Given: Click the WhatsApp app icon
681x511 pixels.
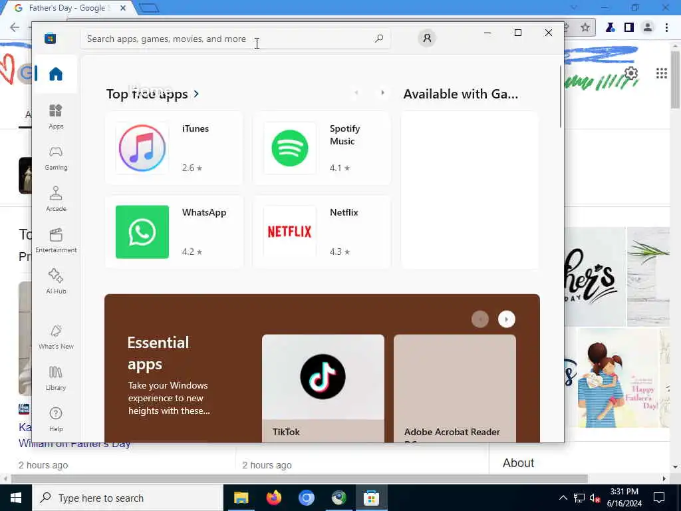Looking at the screenshot, I should [142, 232].
